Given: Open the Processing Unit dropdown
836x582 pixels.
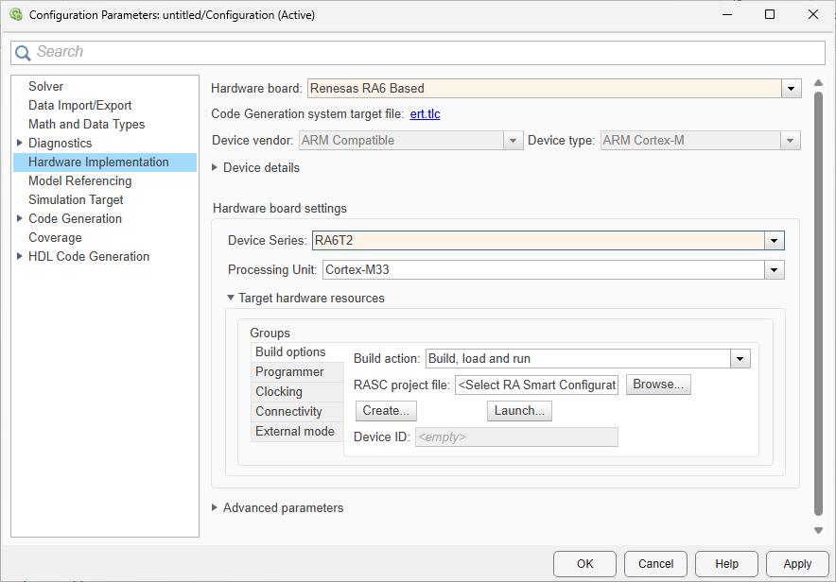Looking at the screenshot, I should (x=774, y=269).
